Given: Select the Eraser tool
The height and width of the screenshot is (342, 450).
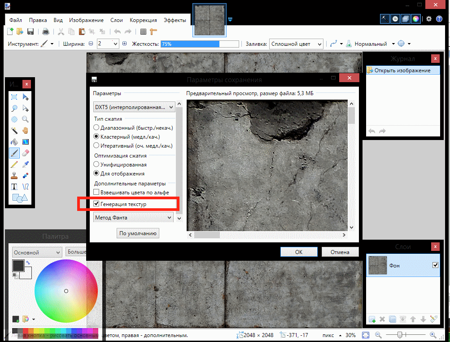Looking at the screenshot, I should pyautogui.click(x=26, y=153).
